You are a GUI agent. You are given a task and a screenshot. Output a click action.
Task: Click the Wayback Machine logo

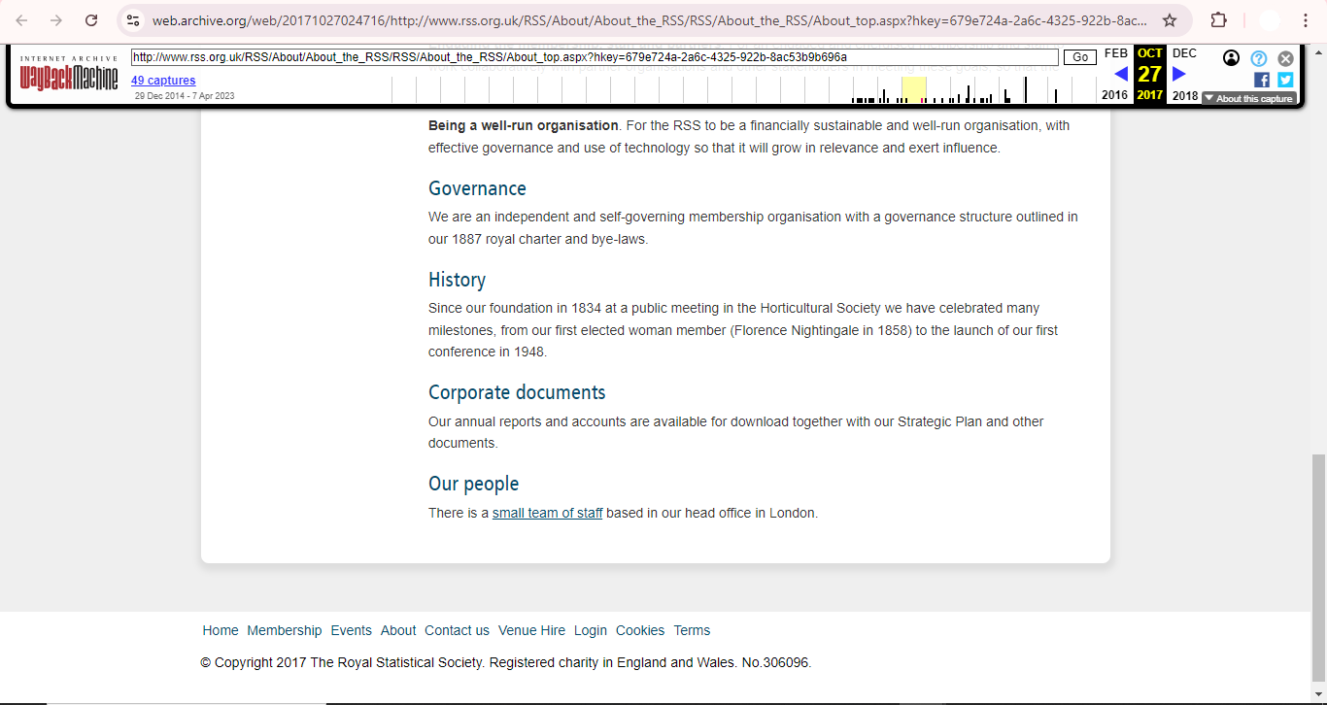69,74
